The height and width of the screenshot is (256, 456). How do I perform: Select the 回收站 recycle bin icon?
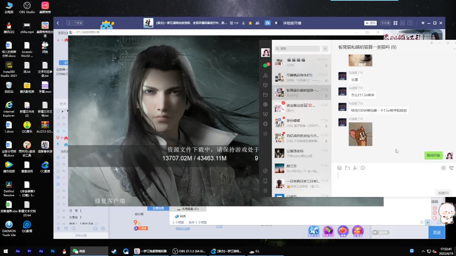tap(9, 87)
